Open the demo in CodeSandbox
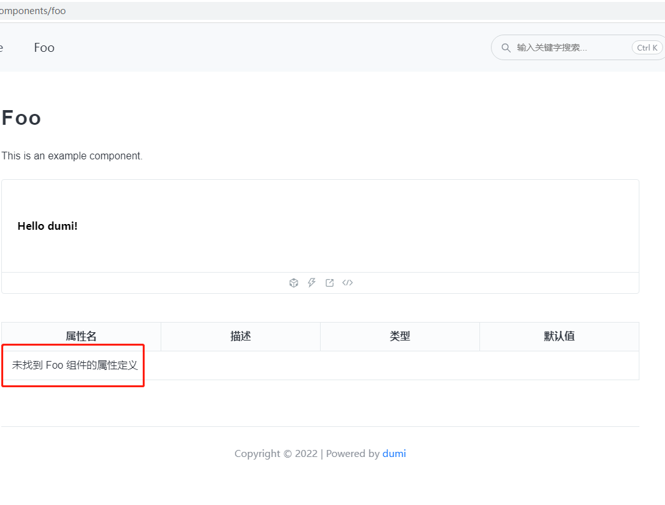This screenshot has height=505, width=665. [x=294, y=282]
